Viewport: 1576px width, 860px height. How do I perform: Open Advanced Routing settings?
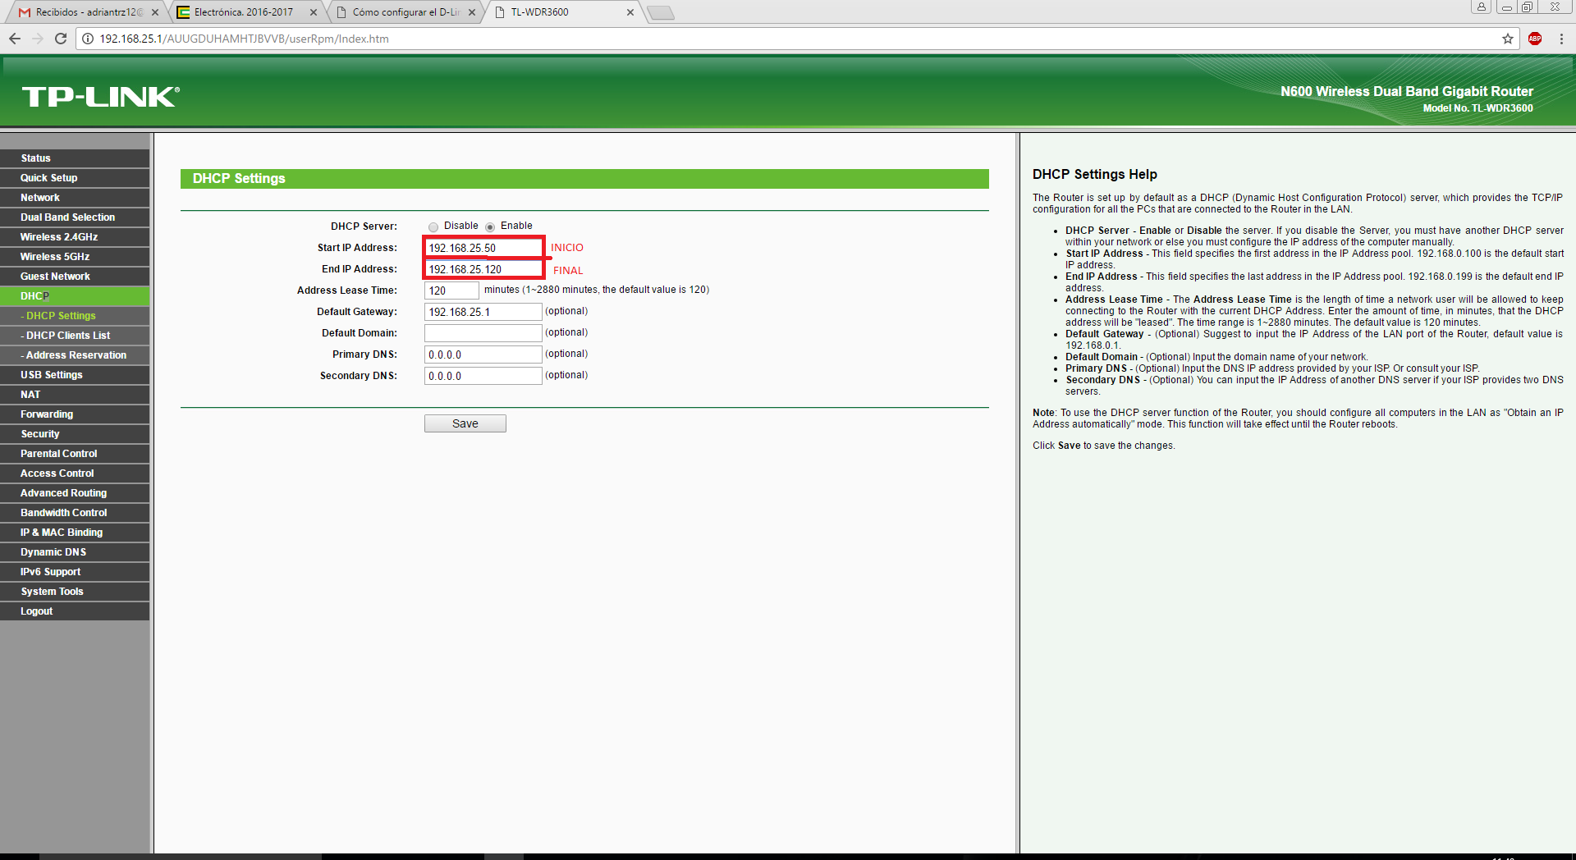click(75, 493)
